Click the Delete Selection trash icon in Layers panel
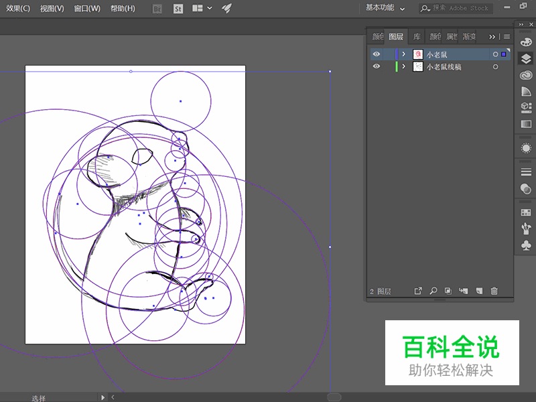The height and width of the screenshot is (402, 536). 494,291
